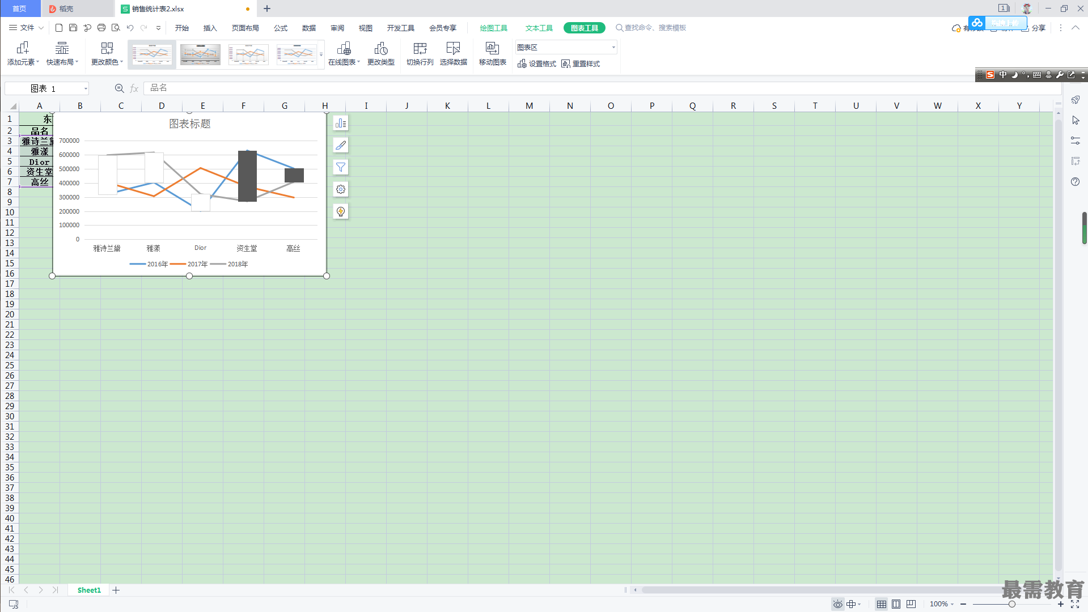Toggle the Sogou 中 Chinese/English input mode
This screenshot has height=612, width=1088.
coord(1003,75)
